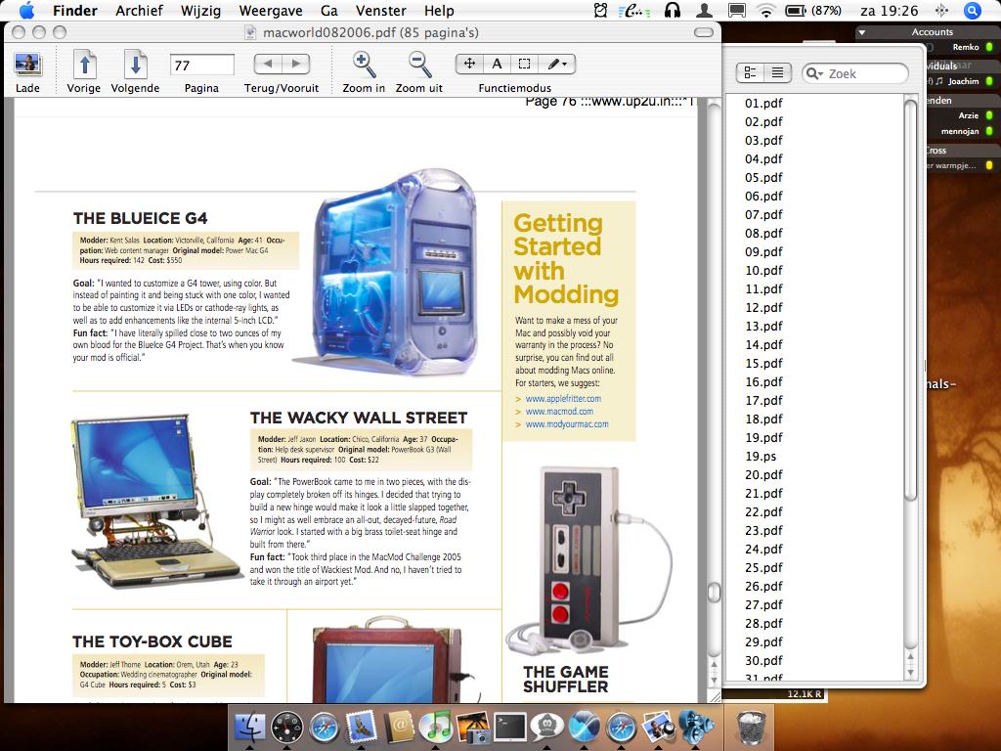The height and width of the screenshot is (751, 1001).
Task: Open the Wijzig menu
Action: click(201, 11)
